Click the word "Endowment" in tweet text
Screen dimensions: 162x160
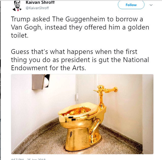pyautogui.click(x=29, y=68)
